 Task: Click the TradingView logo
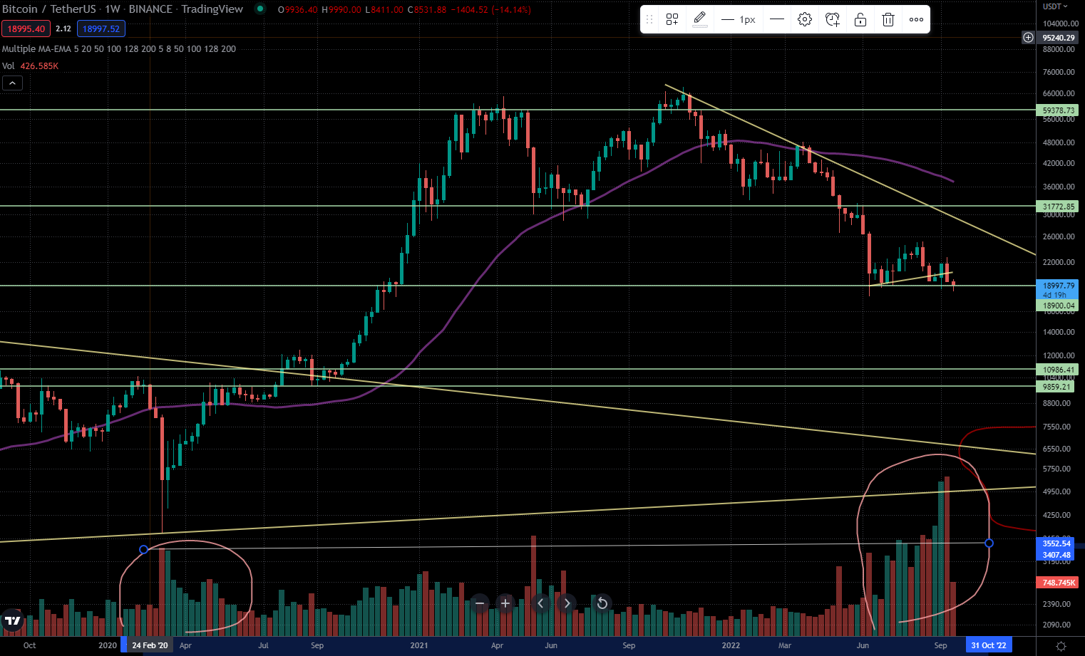(12, 620)
